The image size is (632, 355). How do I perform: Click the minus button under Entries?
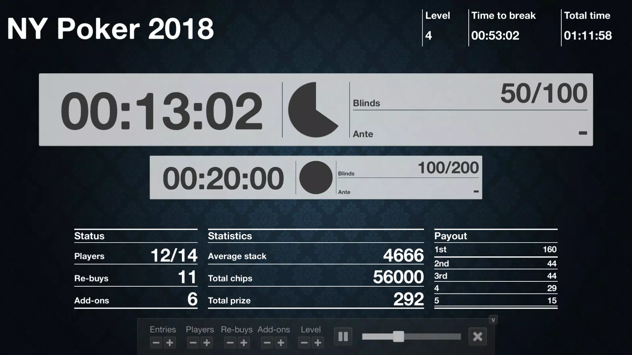(x=156, y=343)
